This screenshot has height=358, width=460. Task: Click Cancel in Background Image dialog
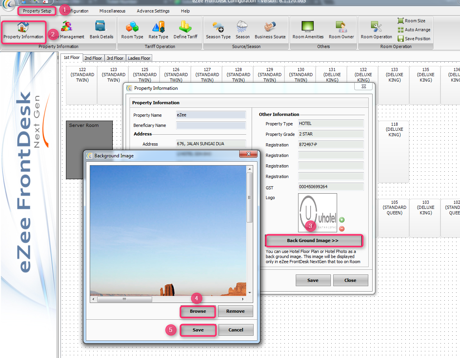[236, 330]
